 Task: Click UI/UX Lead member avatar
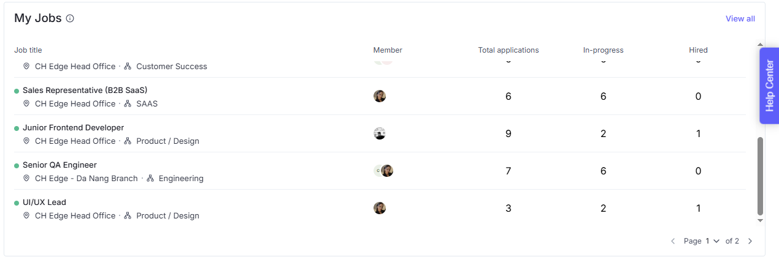380,208
